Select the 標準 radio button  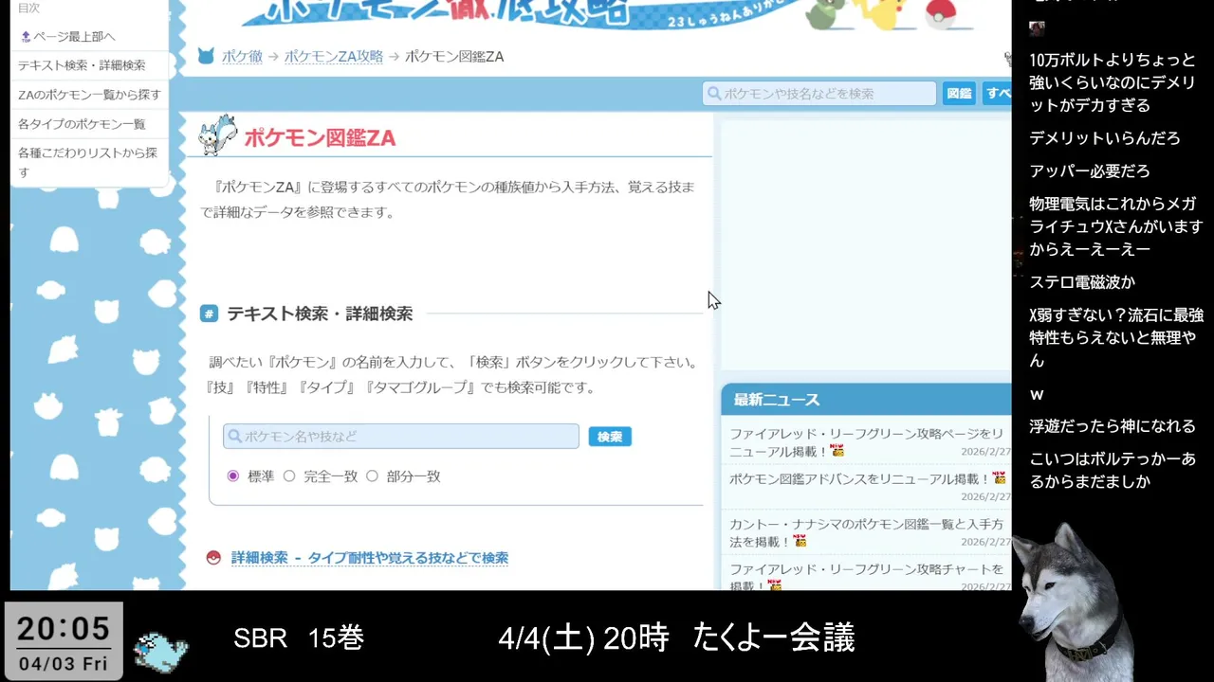click(233, 476)
